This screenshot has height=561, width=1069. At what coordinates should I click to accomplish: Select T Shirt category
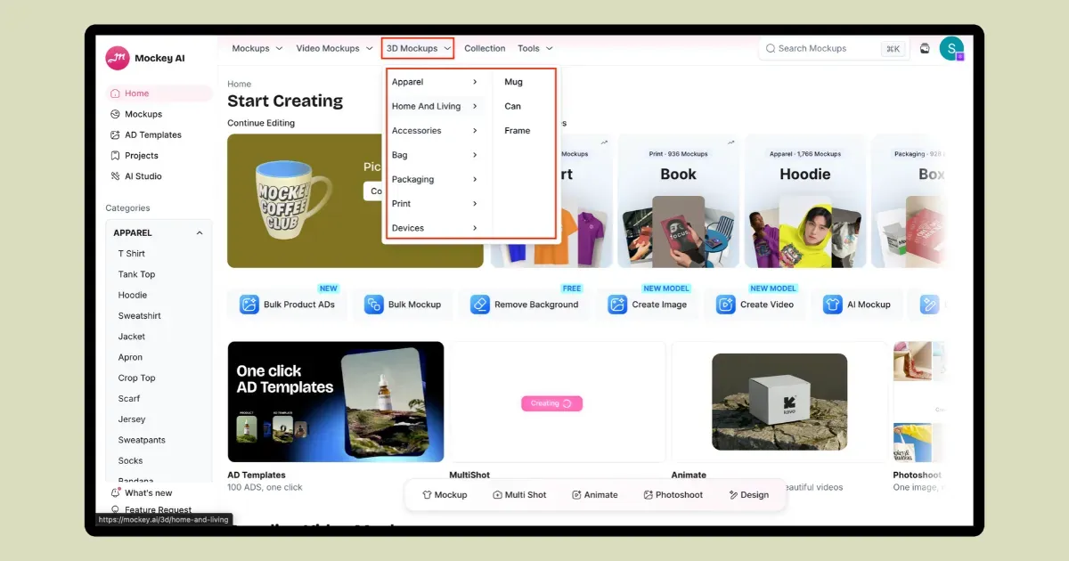[x=132, y=254]
